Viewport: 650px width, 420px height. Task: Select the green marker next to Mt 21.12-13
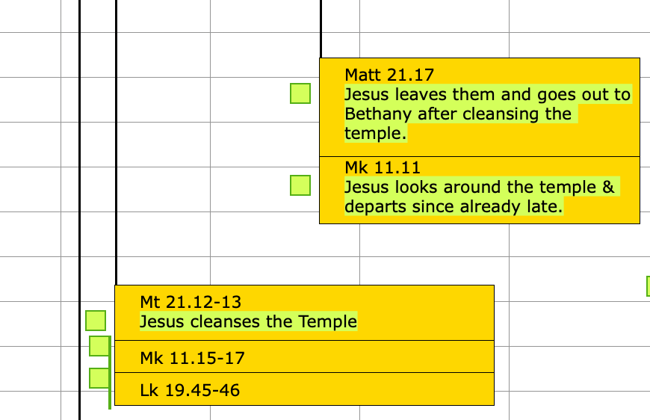pyautogui.click(x=96, y=321)
